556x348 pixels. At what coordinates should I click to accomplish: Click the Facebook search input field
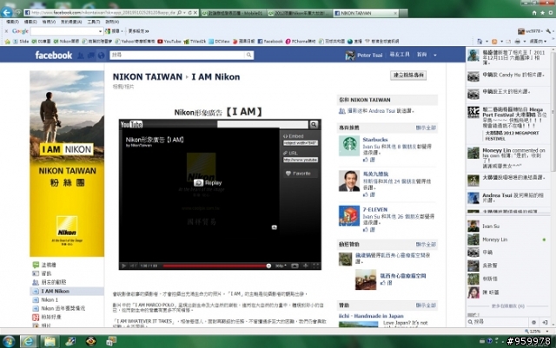[x=177, y=55]
